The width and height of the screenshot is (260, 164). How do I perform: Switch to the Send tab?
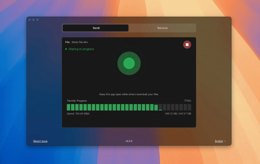(96, 28)
